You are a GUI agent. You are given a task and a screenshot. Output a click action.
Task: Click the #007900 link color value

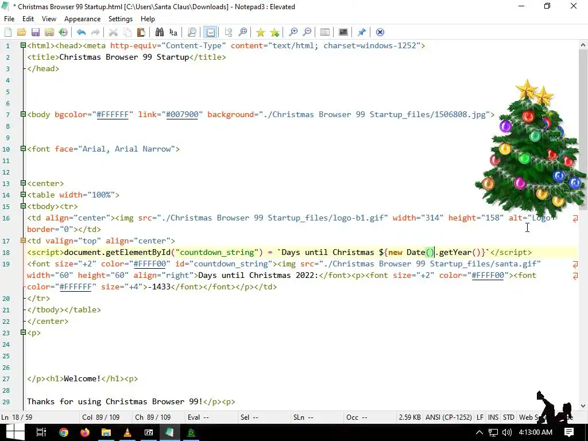coord(182,114)
